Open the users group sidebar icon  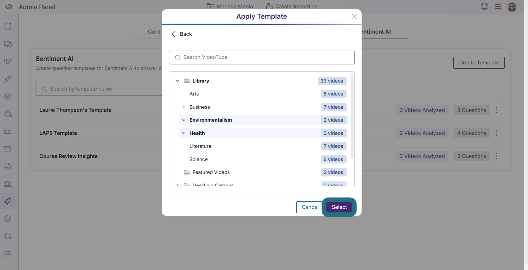pyautogui.click(x=8, y=61)
